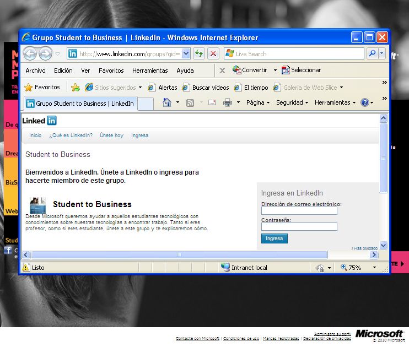Image resolution: width=409 pixels, height=347 pixels.
Task: Open the El tiempo favorites link
Action: pos(251,88)
